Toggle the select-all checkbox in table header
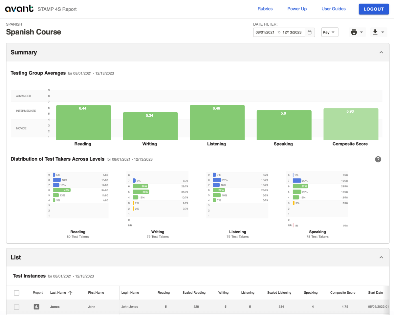 pos(17,293)
